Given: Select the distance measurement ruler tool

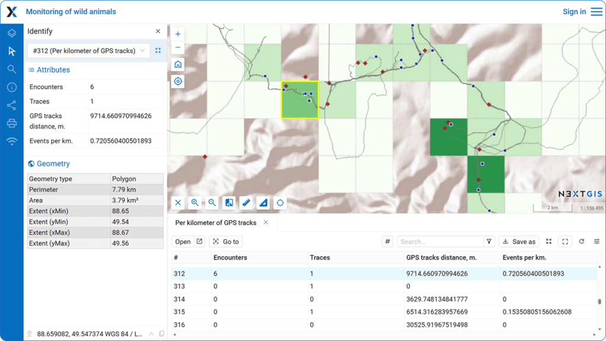Looking at the screenshot, I should point(246,202).
